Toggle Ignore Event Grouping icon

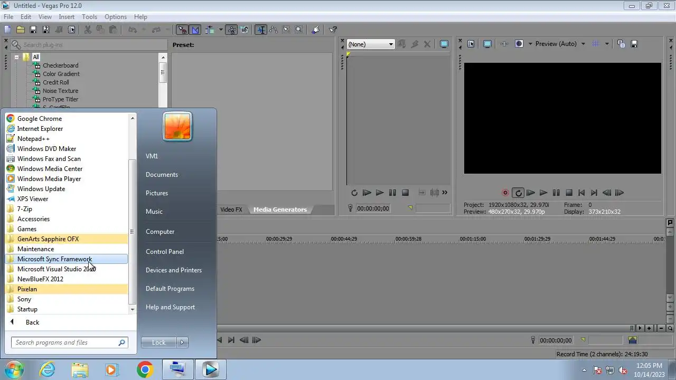click(245, 30)
